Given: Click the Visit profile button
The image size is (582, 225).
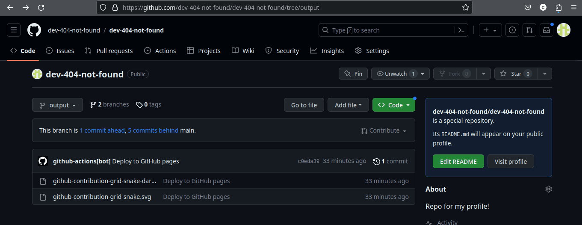Looking at the screenshot, I should click(511, 162).
